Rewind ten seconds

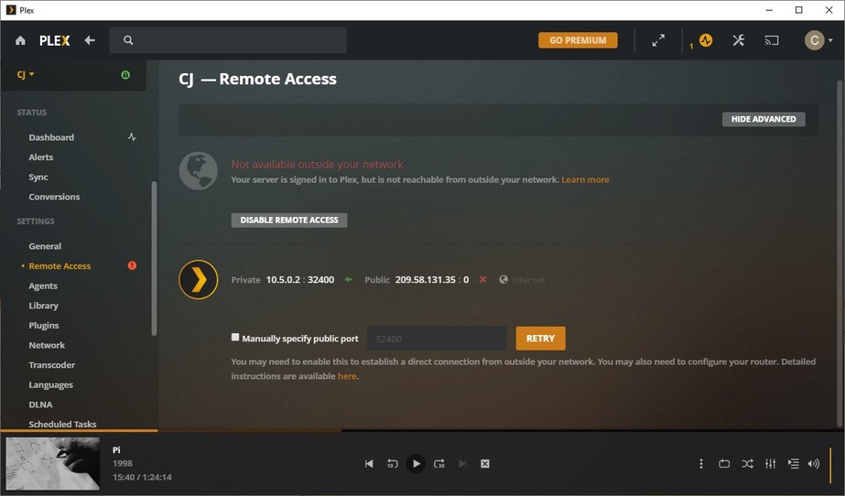point(393,464)
